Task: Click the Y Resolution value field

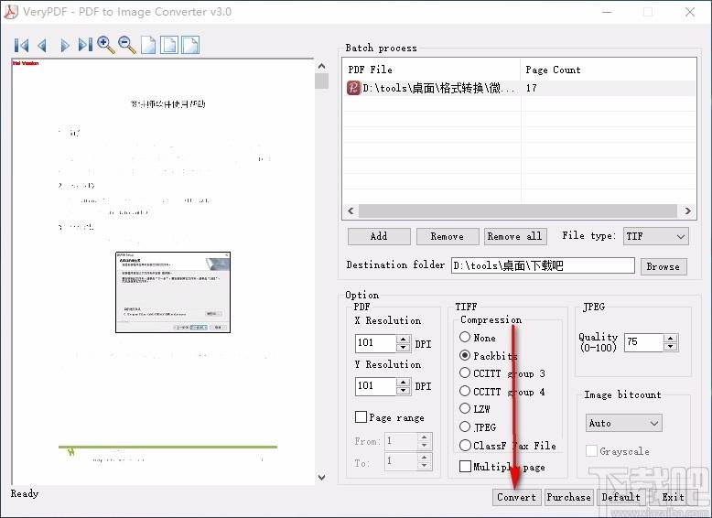Action: [375, 386]
